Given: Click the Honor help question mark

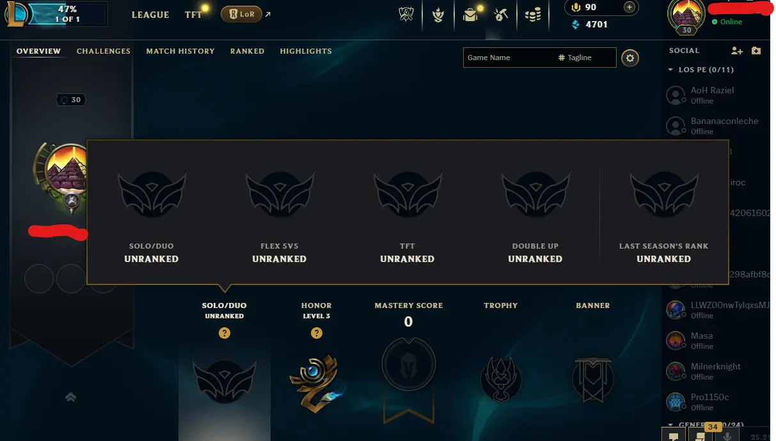Looking at the screenshot, I should 317,333.
